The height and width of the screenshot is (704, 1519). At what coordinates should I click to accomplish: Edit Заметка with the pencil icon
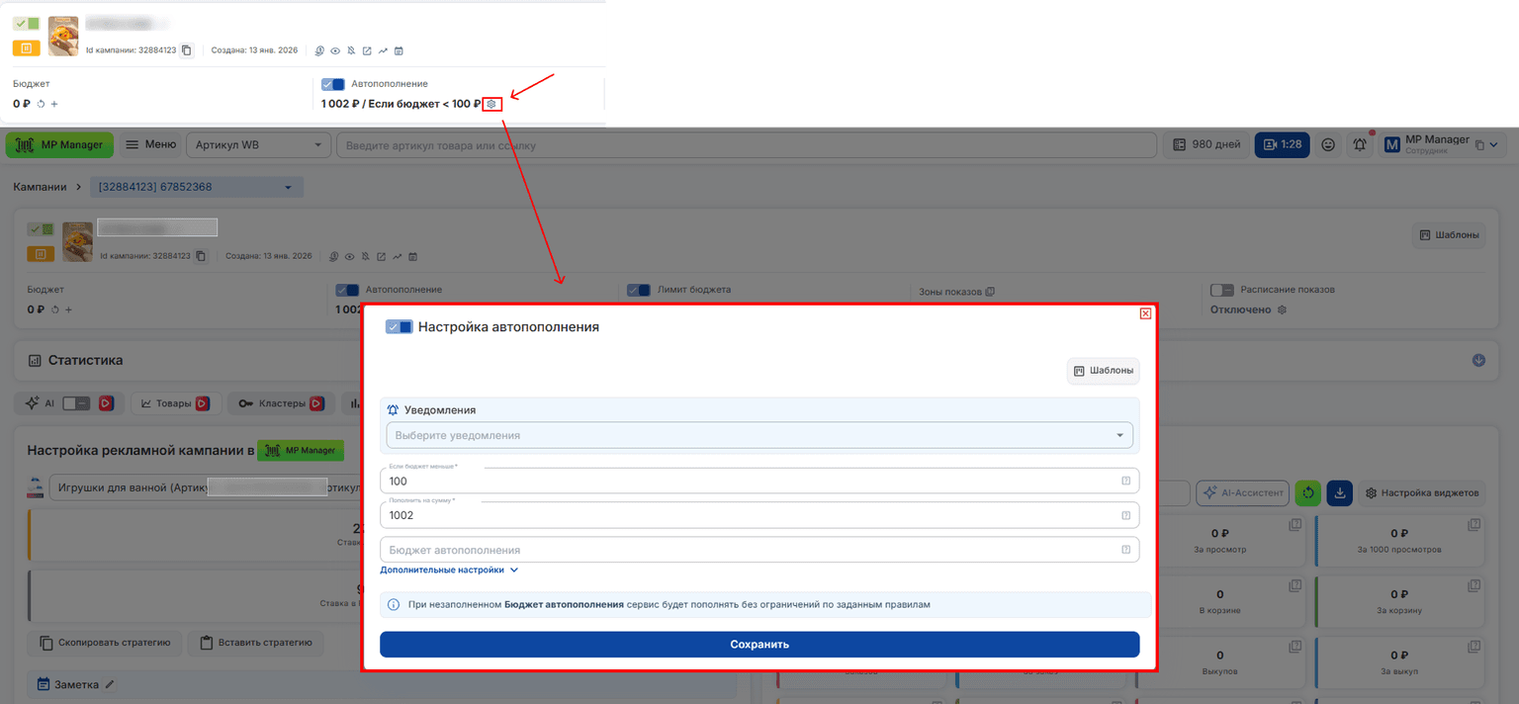click(x=110, y=683)
